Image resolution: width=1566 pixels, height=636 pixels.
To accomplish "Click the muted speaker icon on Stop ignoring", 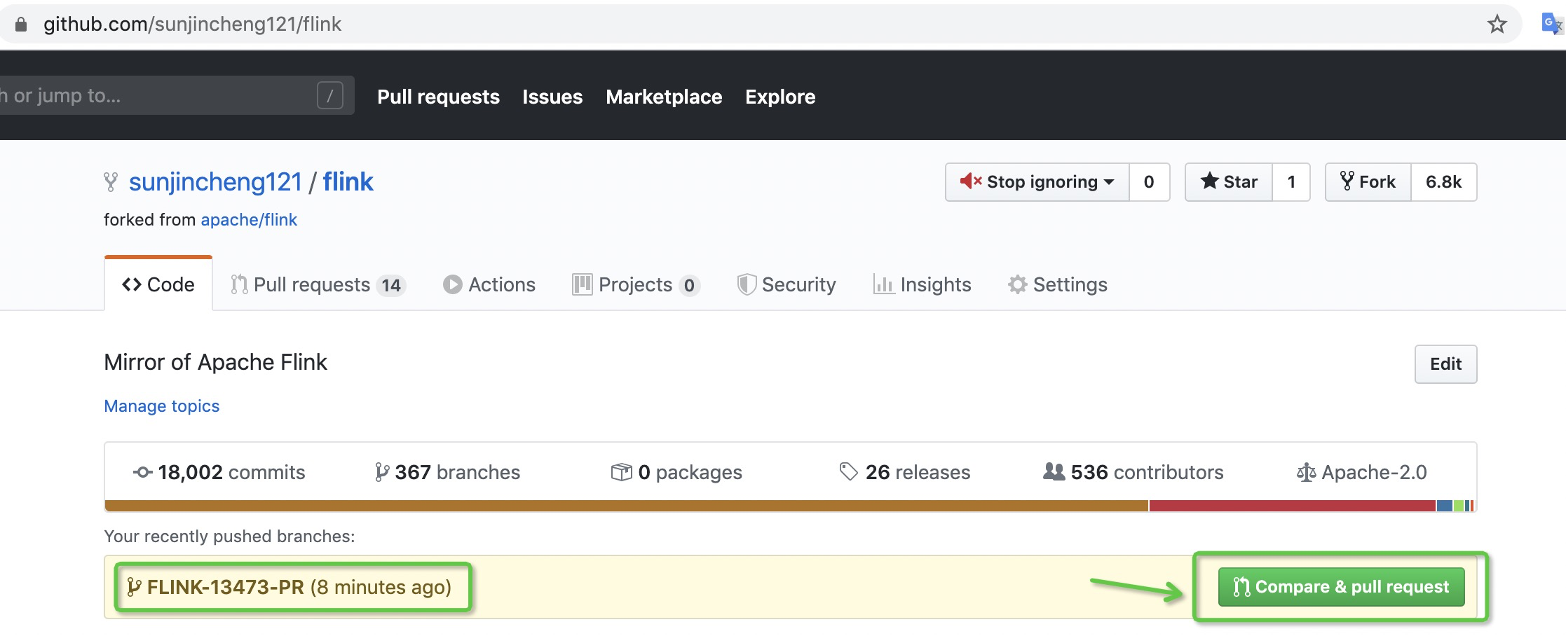I will (971, 181).
